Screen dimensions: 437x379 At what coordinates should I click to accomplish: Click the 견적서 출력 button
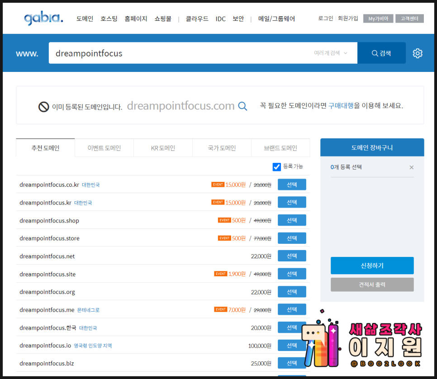372,284
